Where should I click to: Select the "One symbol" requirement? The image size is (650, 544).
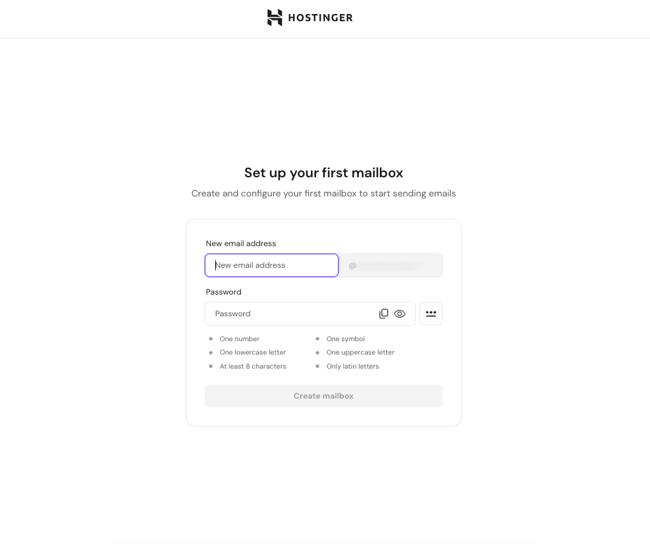click(x=345, y=339)
